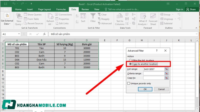Check Unique records only checkbox
Screen dimensions: 200x112
(129, 83)
